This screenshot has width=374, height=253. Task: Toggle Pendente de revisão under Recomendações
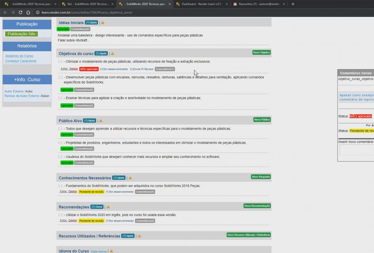pyautogui.click(x=91, y=221)
